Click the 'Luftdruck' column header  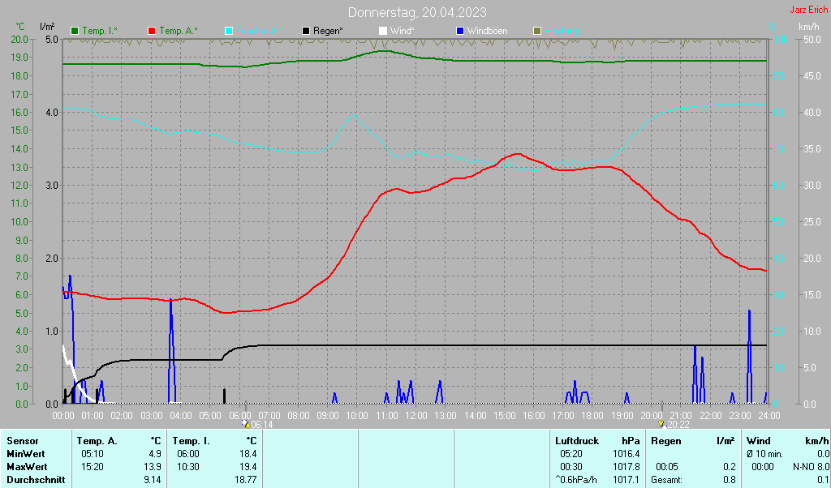click(x=577, y=441)
